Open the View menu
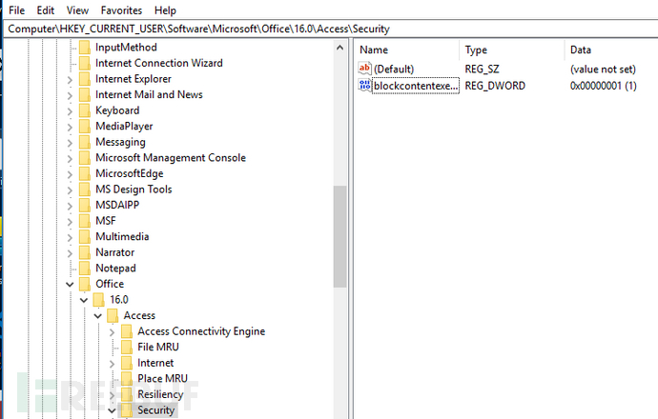 77,10
